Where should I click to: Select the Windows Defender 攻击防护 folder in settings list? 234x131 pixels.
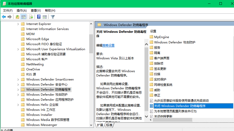pos(175,42)
